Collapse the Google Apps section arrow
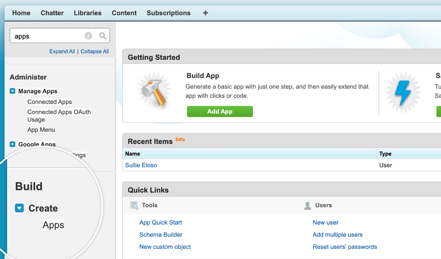This screenshot has width=441, height=259. tap(12, 144)
